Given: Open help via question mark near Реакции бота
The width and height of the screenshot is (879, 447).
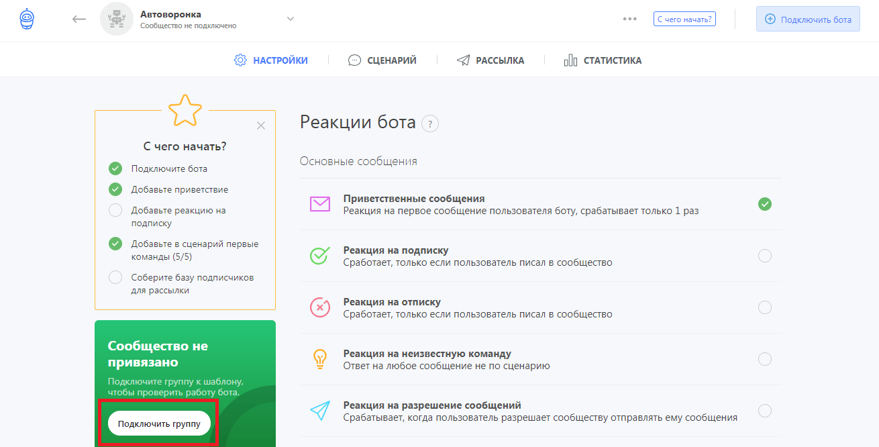Looking at the screenshot, I should [x=430, y=123].
